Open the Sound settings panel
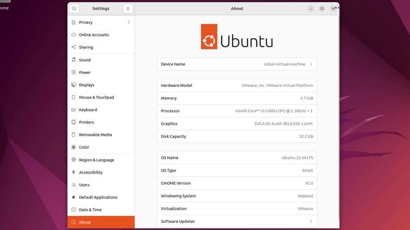The width and height of the screenshot is (410, 230). point(101,59)
